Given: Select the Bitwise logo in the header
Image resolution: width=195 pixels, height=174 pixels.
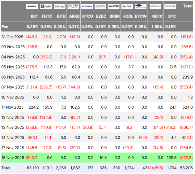Looking at the screenshot, I should [60, 6].
